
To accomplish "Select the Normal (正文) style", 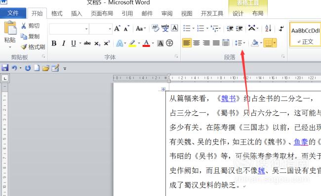I will pyautogui.click(x=305, y=34).
